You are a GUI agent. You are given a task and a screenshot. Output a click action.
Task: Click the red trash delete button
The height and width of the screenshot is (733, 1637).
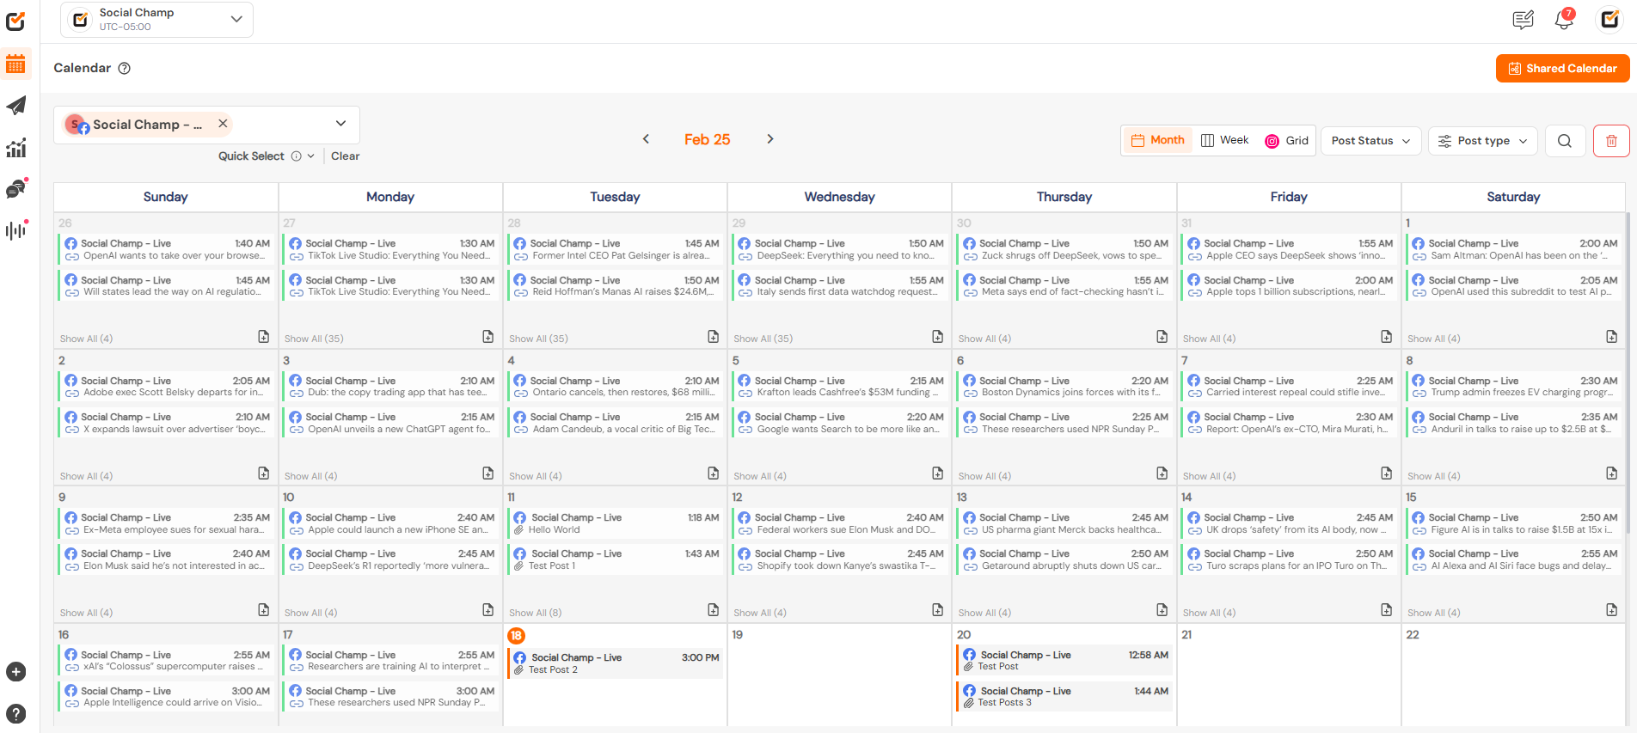(1611, 141)
